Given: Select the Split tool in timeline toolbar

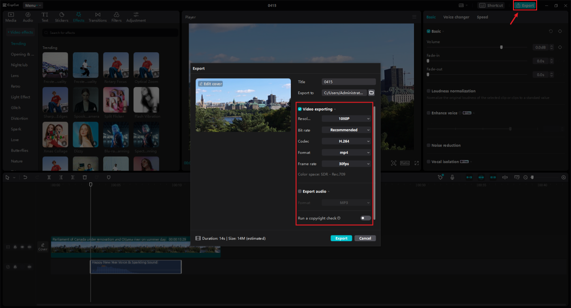Looking at the screenshot, I should coord(49,177).
